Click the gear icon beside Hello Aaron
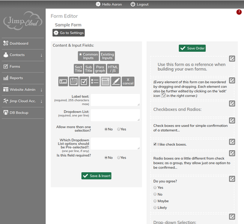The width and height of the screenshot is (244, 224). click(x=98, y=4)
